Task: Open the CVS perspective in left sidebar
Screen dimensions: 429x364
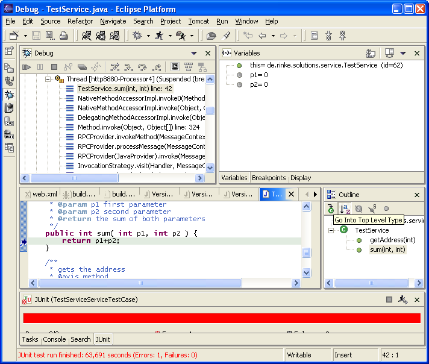Action: click(9, 121)
